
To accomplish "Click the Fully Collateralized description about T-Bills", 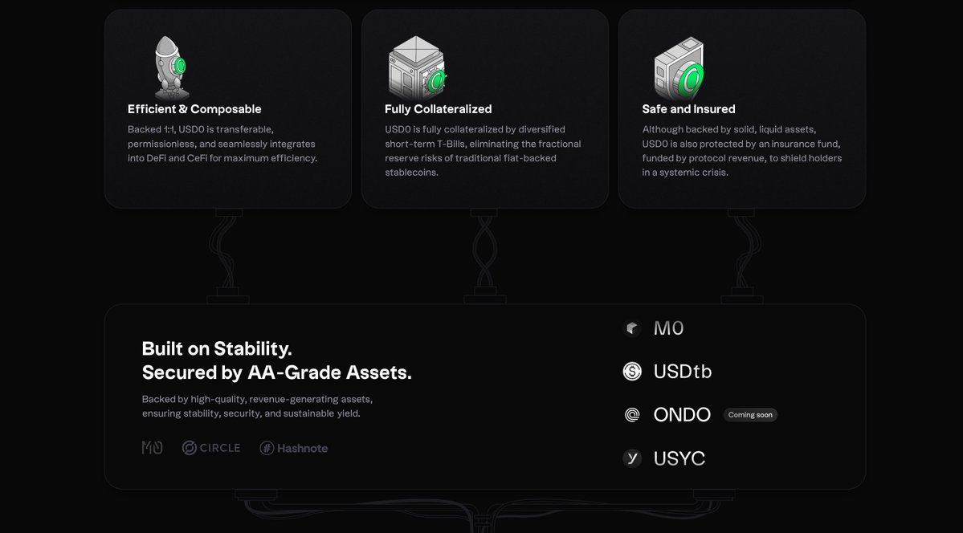I will point(483,151).
